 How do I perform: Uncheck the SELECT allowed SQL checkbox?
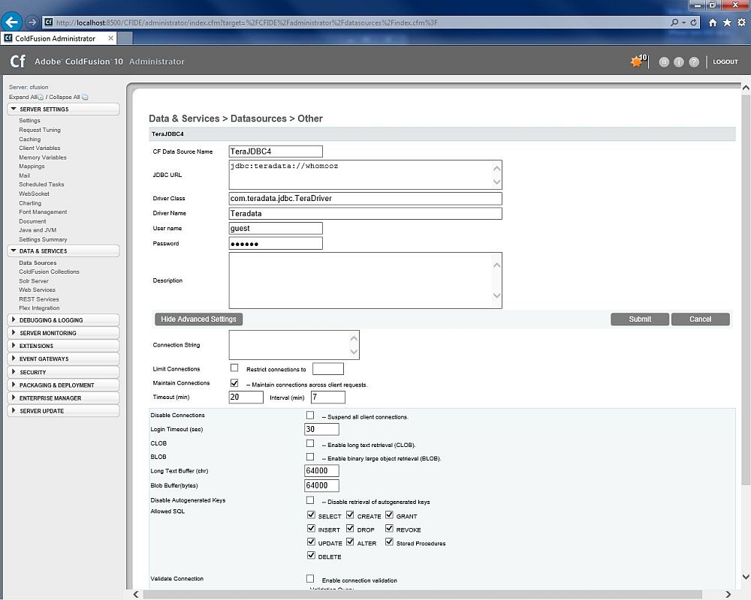[312, 514]
